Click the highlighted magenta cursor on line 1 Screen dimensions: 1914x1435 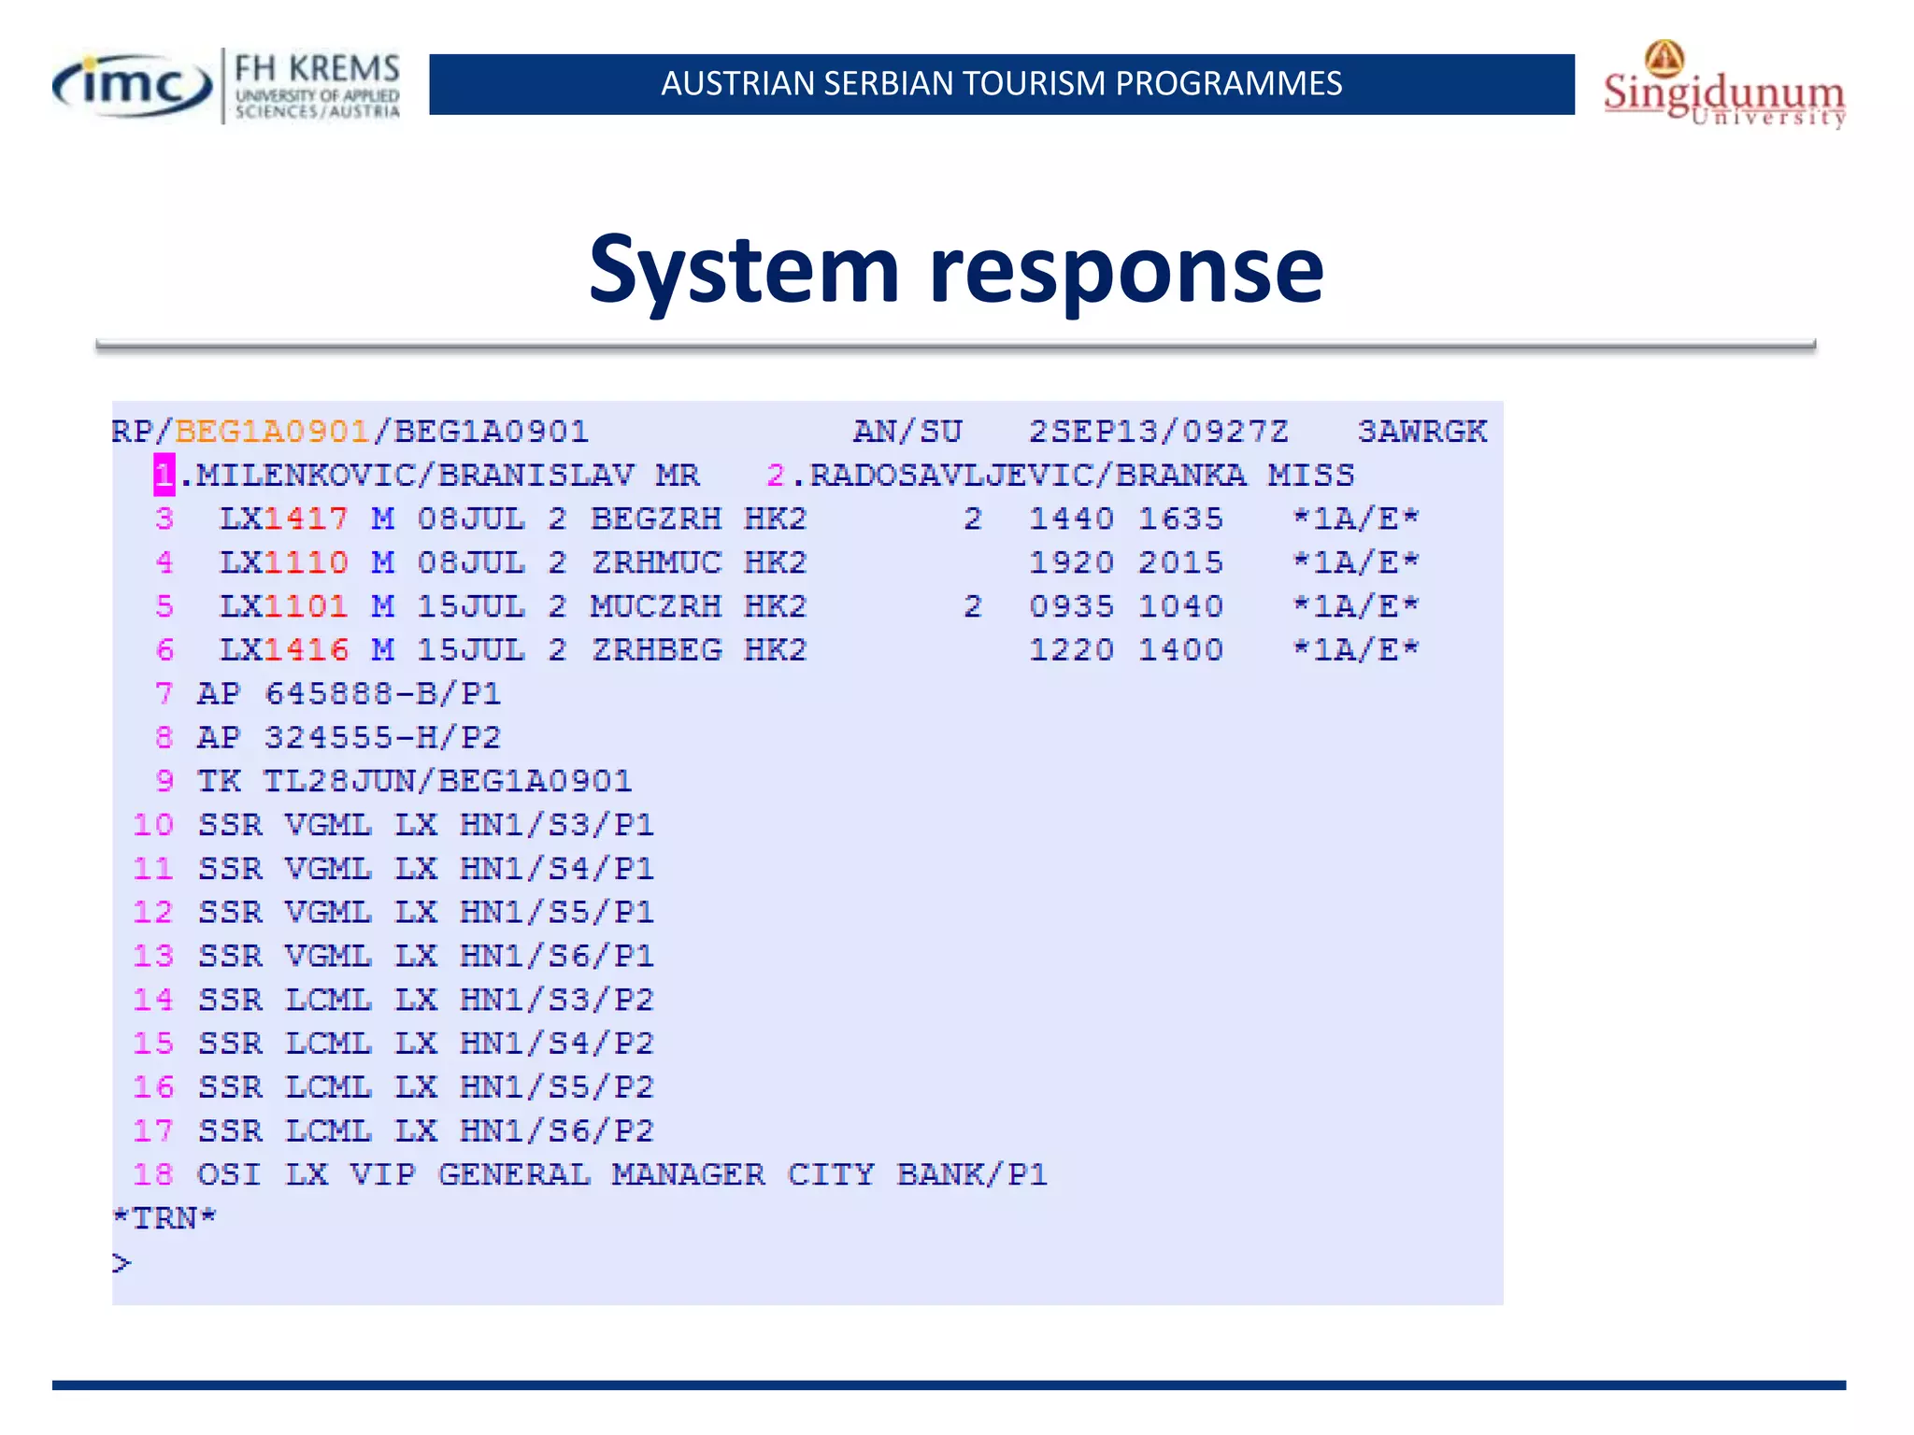click(x=164, y=475)
